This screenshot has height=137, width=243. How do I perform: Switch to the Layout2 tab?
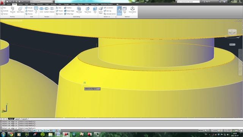click(x=24, y=119)
